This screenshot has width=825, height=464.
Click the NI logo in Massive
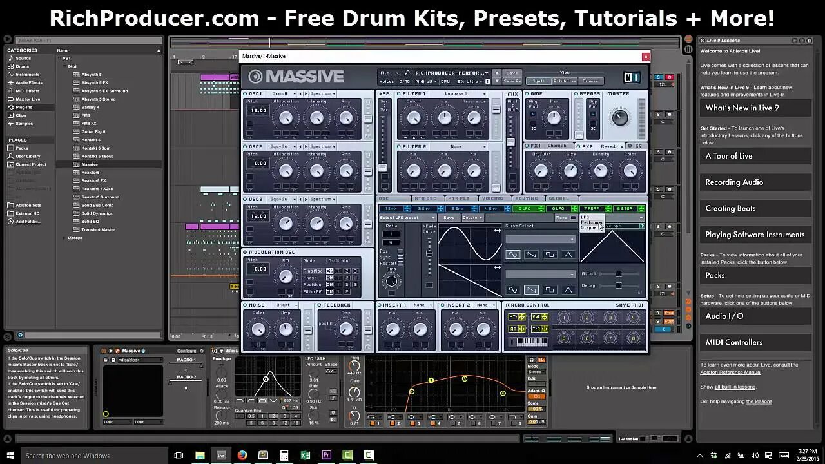[631, 77]
